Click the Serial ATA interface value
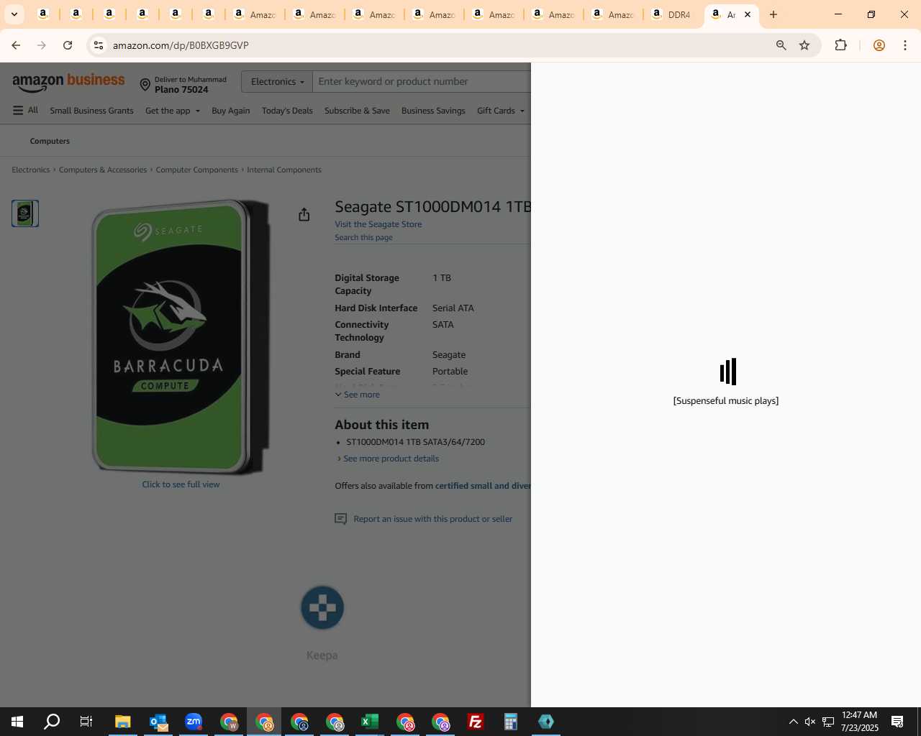This screenshot has width=921, height=736. pos(453,308)
